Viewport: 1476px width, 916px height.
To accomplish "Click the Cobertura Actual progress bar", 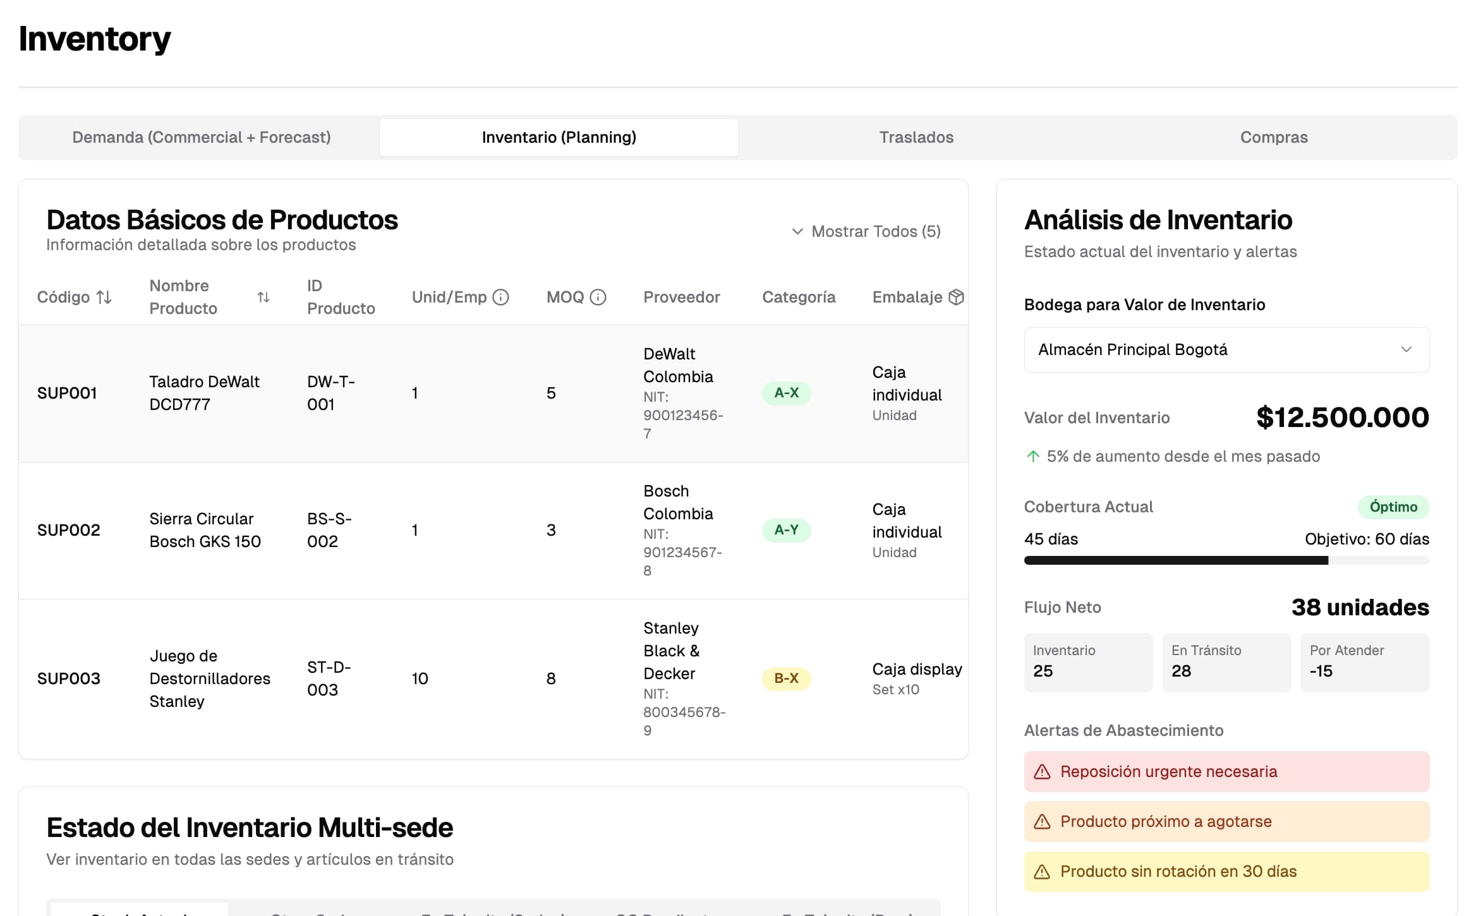I will [1226, 560].
